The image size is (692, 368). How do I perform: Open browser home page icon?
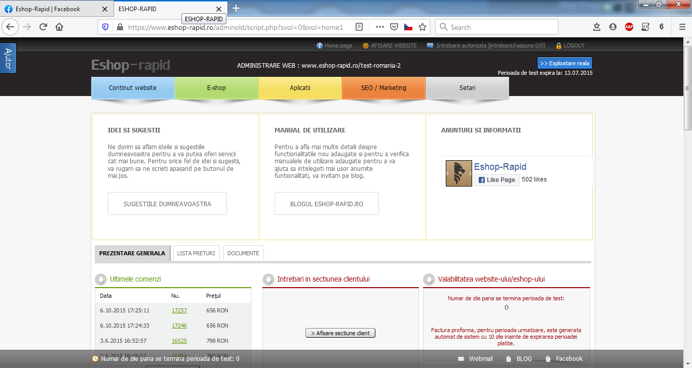click(59, 27)
